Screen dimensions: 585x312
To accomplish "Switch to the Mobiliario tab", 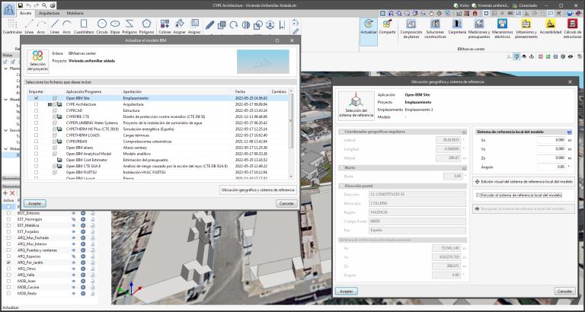I will [75, 13].
